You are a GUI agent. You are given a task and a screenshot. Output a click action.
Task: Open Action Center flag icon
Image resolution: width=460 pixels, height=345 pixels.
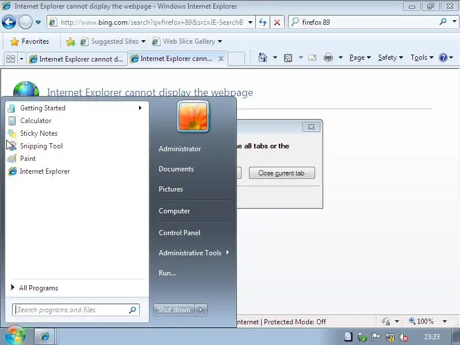(376, 337)
